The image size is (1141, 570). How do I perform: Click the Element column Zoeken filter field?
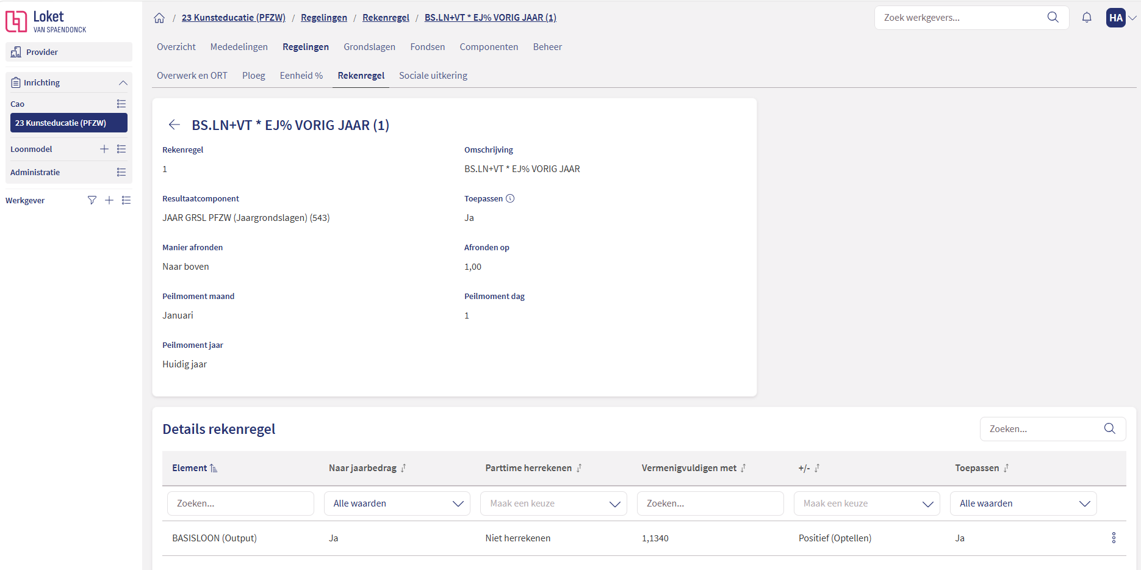pyautogui.click(x=240, y=503)
